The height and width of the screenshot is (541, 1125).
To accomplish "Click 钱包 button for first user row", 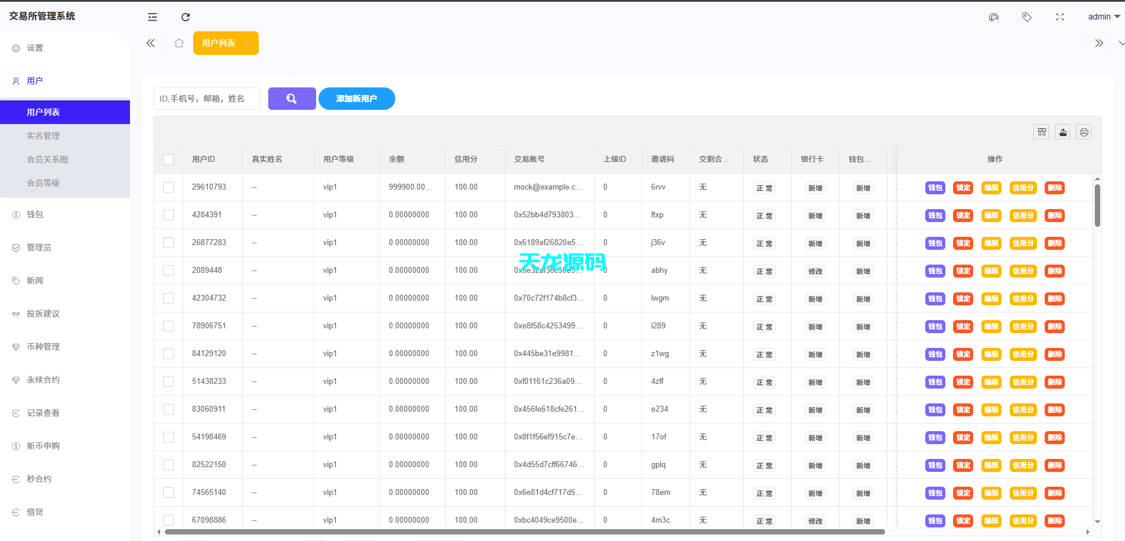I will [x=935, y=187].
